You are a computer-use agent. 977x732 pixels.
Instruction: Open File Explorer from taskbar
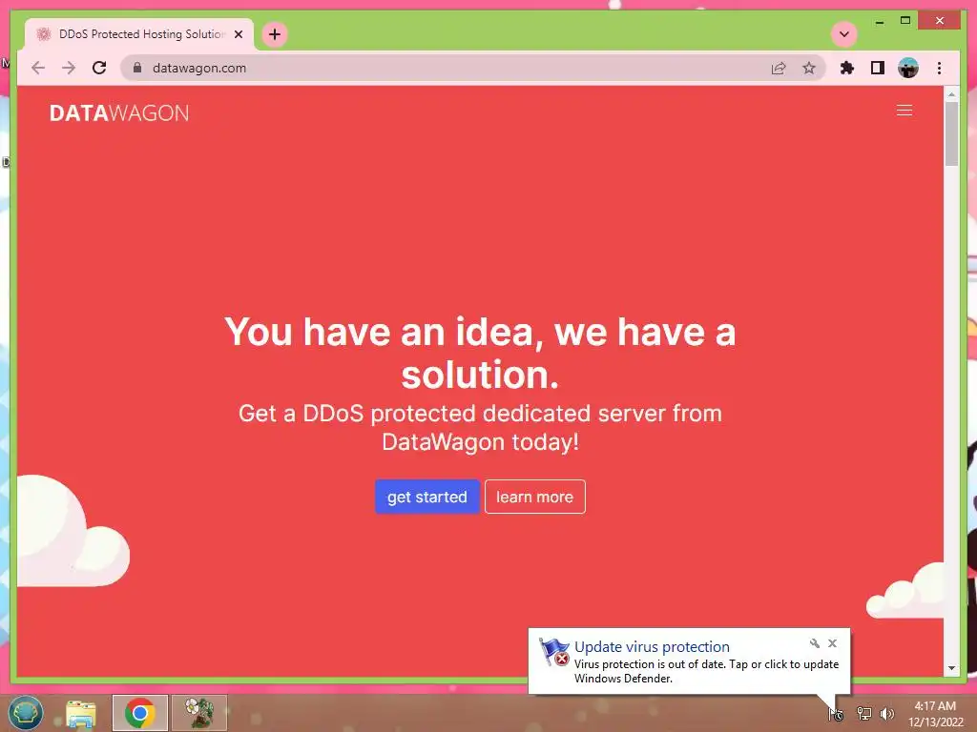coord(81,713)
